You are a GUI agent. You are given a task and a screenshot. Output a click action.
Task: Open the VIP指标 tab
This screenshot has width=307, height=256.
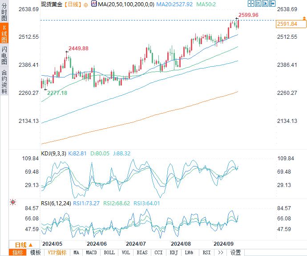[x=57, y=252]
